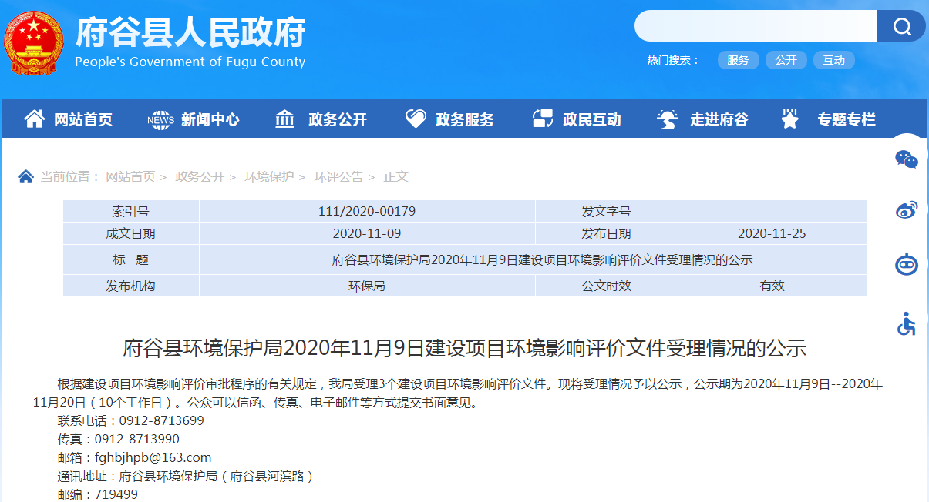Open Weibo icon in right sidebar
929x502 pixels.
[x=906, y=210]
